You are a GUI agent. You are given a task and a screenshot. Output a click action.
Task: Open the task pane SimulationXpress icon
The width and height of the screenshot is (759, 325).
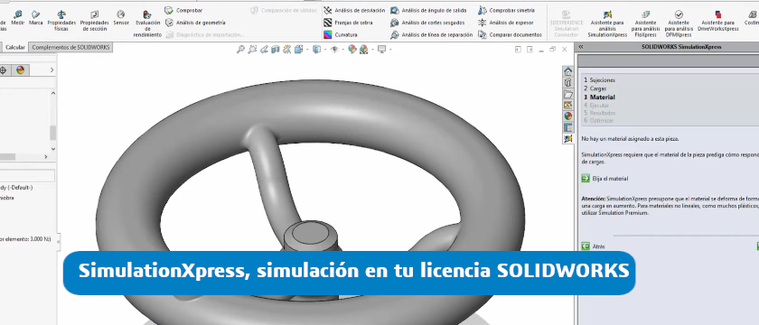point(567,139)
